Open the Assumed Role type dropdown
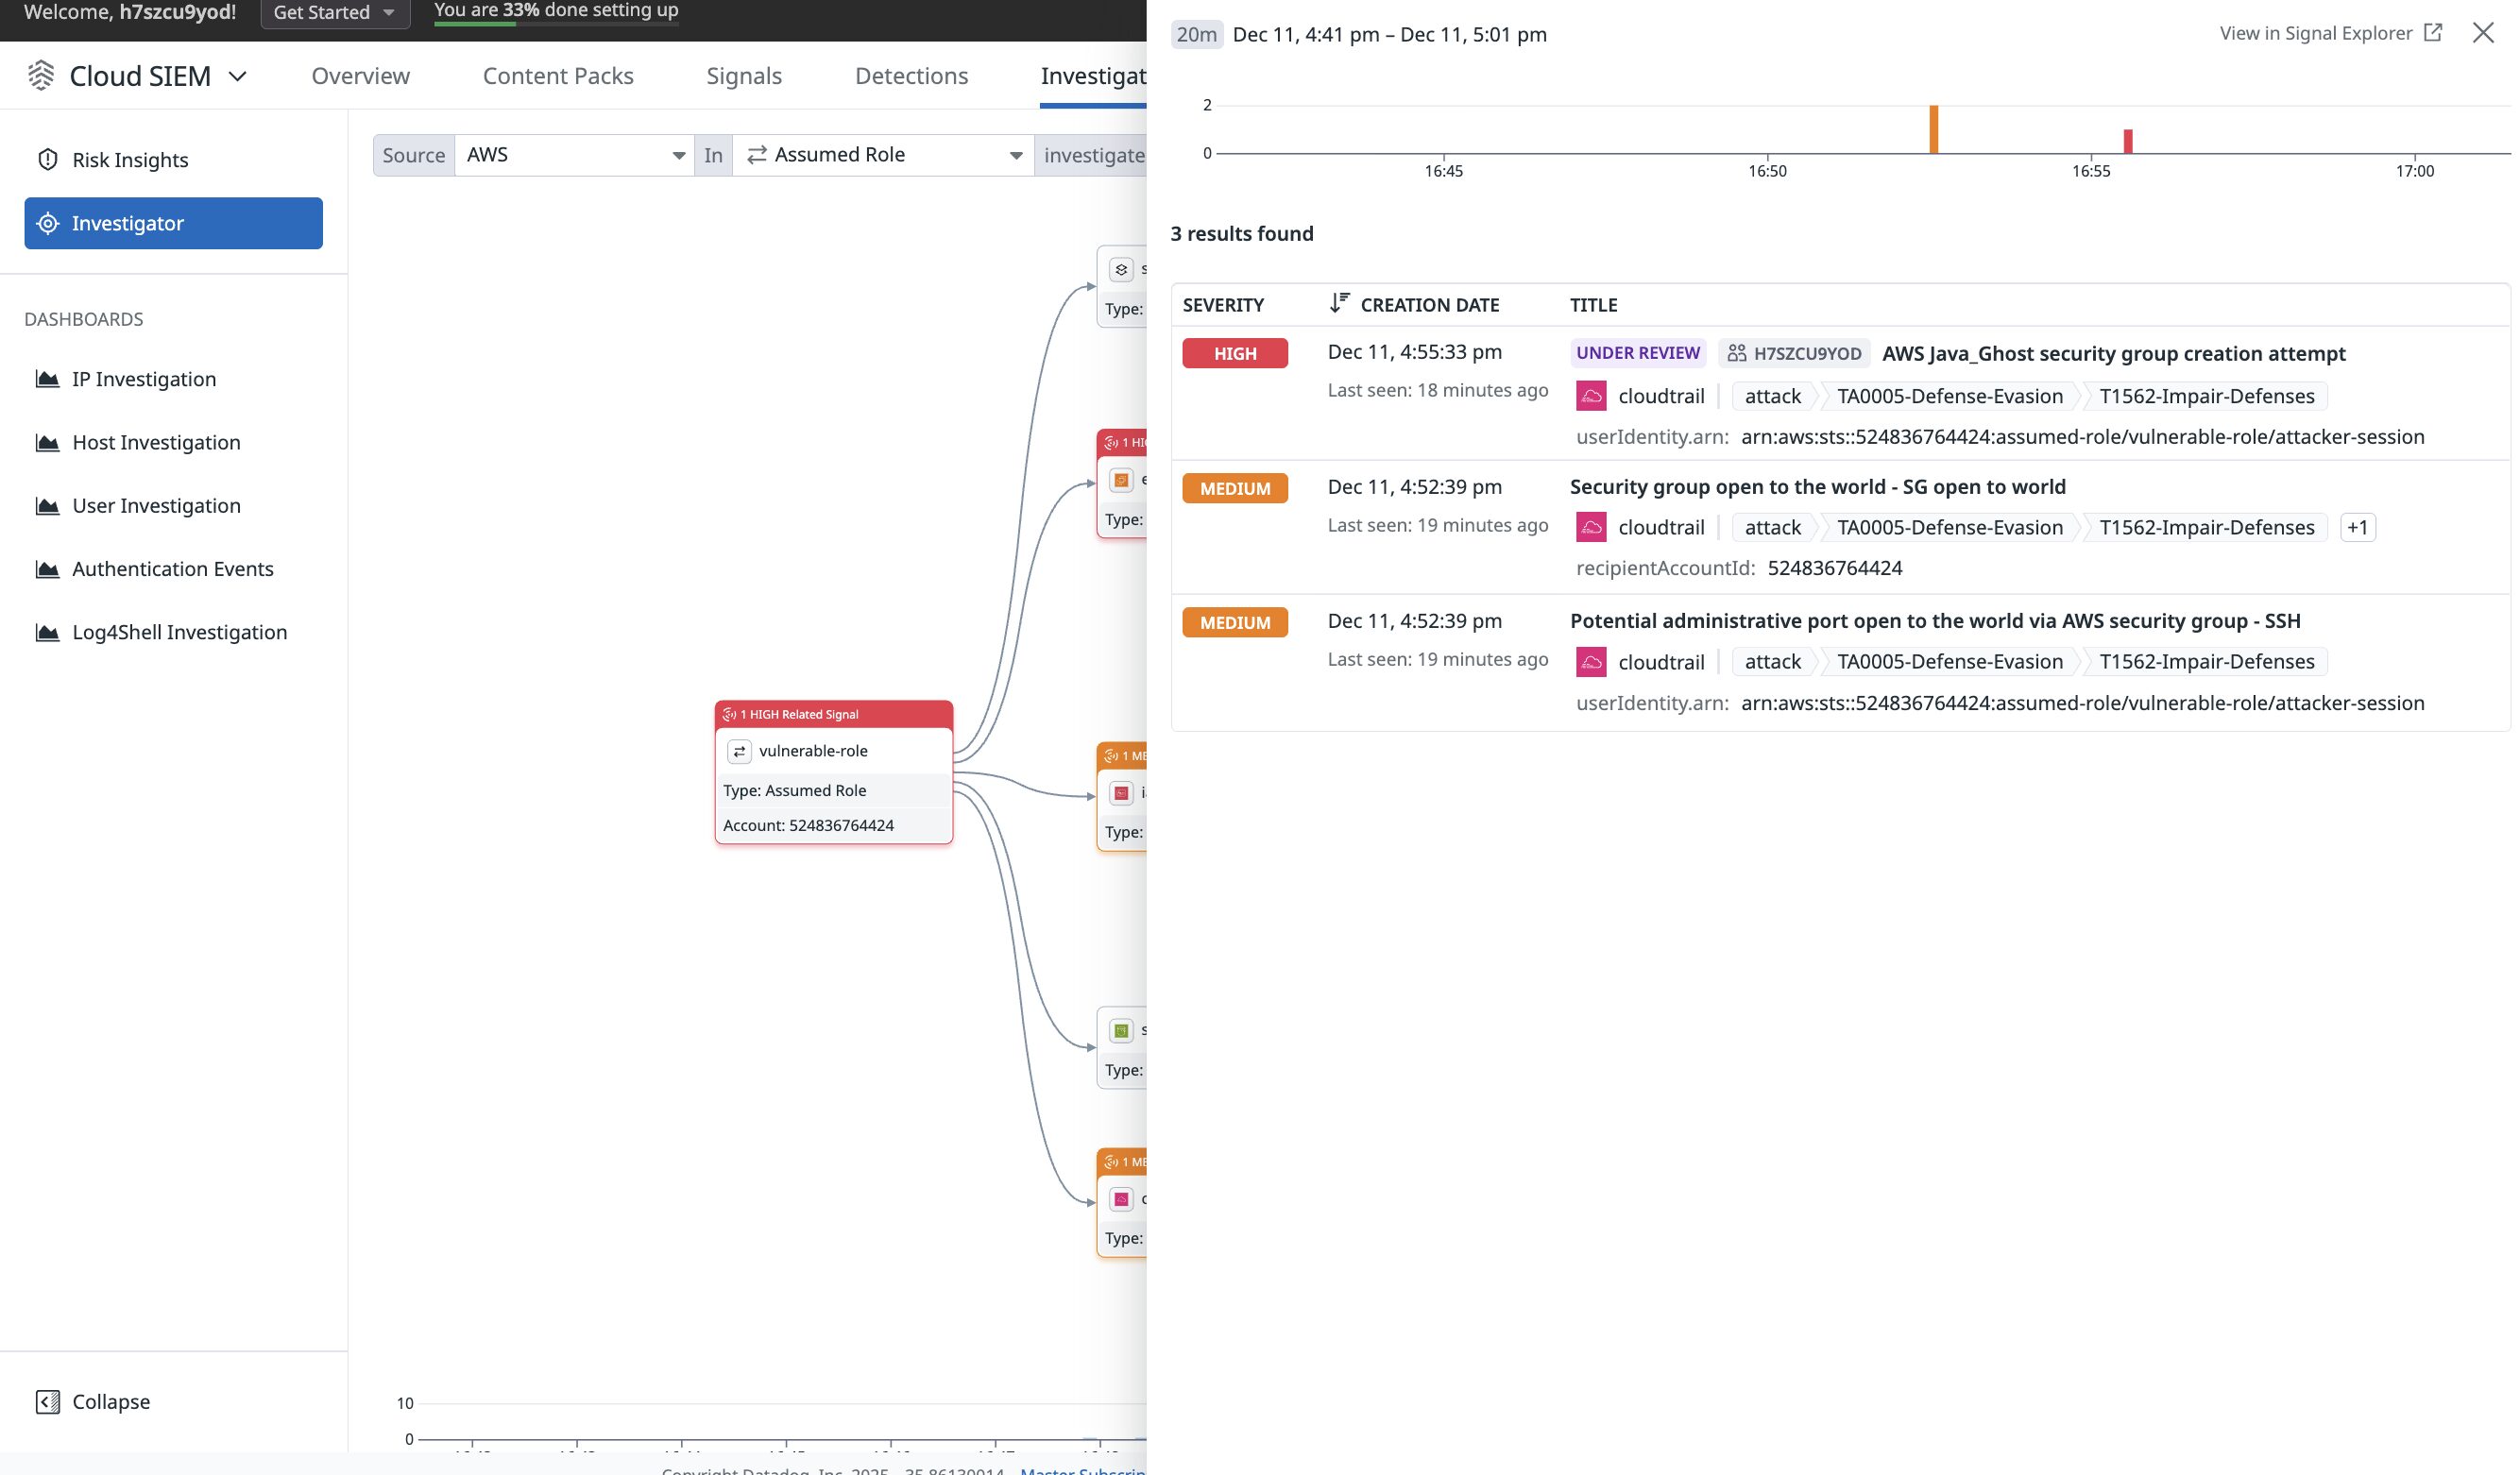The height and width of the screenshot is (1475, 2520). coord(884,155)
